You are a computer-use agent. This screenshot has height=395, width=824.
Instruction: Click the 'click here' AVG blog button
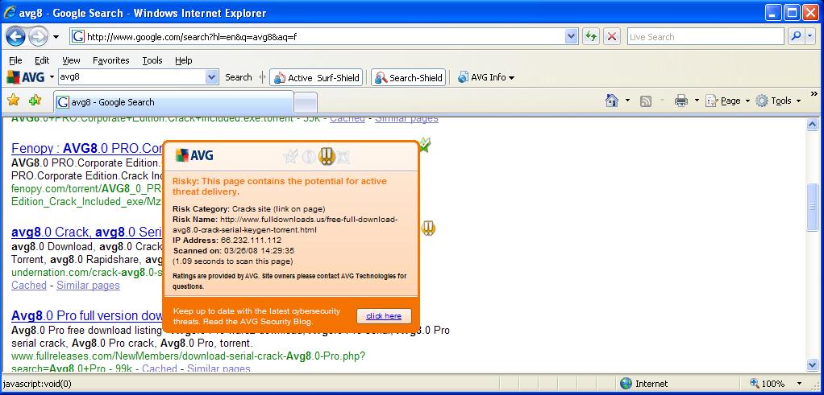384,316
